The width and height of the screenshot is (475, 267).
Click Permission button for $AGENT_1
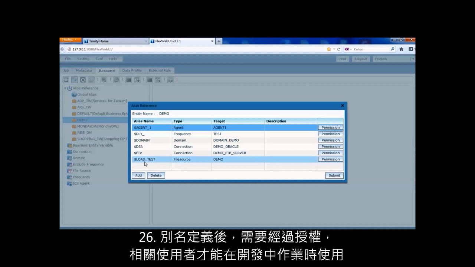click(330, 128)
